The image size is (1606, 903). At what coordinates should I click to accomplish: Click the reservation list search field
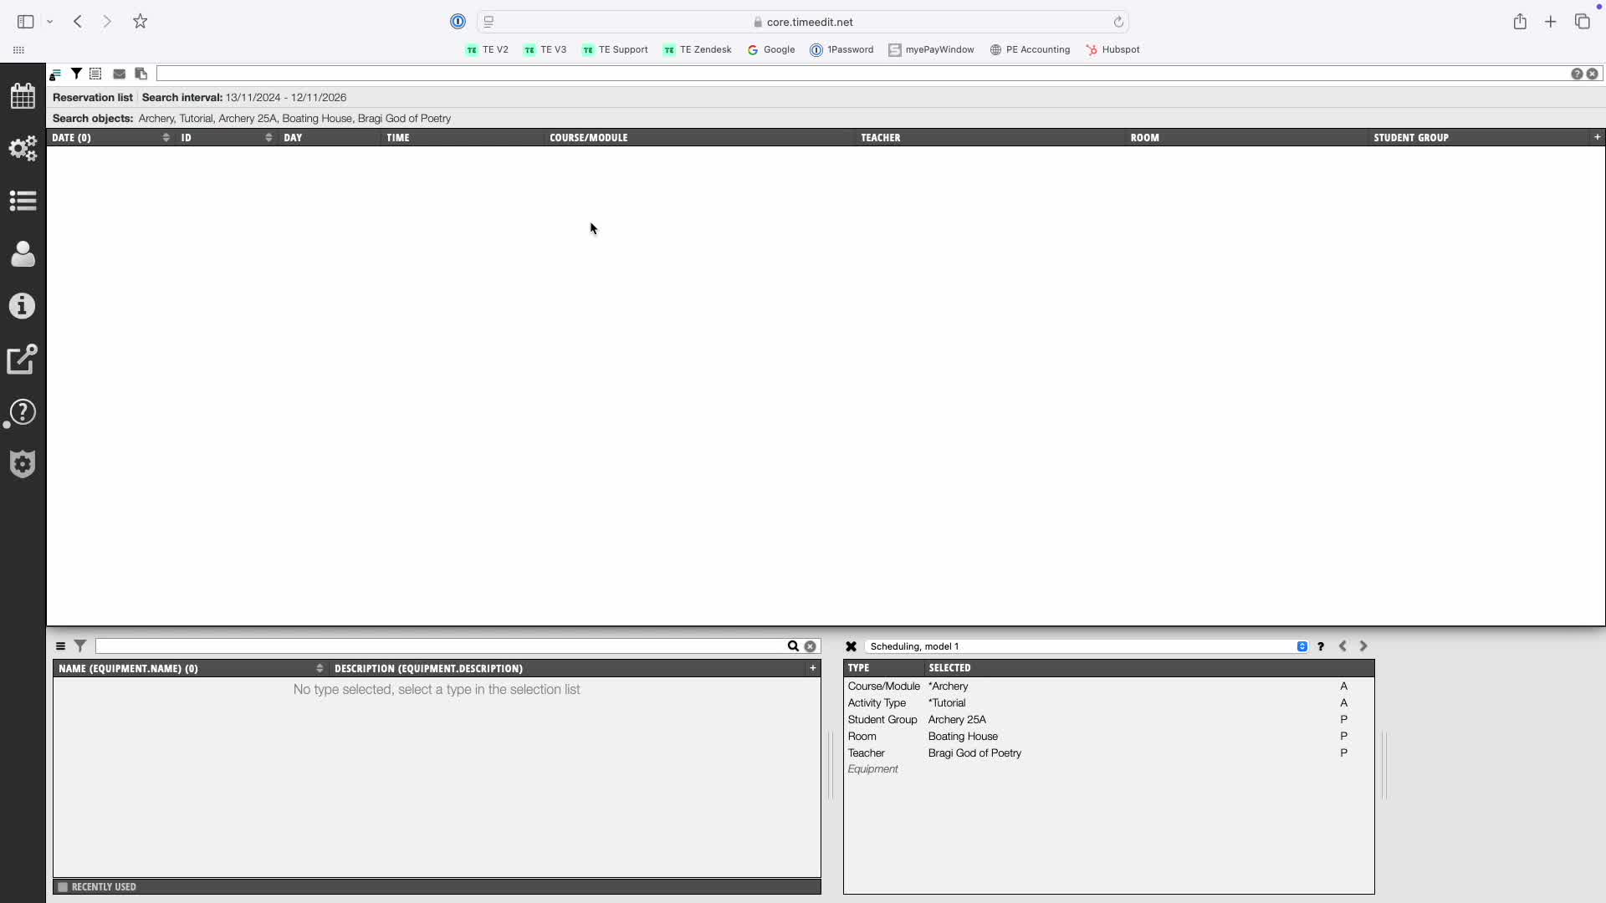click(x=862, y=74)
